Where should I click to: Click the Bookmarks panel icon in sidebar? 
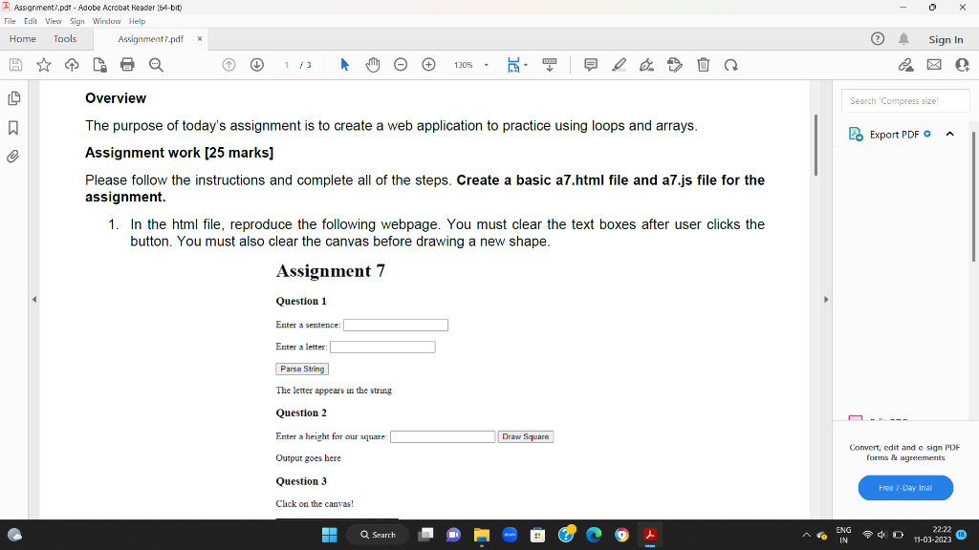(13, 125)
